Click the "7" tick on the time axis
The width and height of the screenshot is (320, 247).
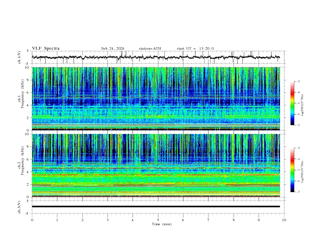[208, 220]
